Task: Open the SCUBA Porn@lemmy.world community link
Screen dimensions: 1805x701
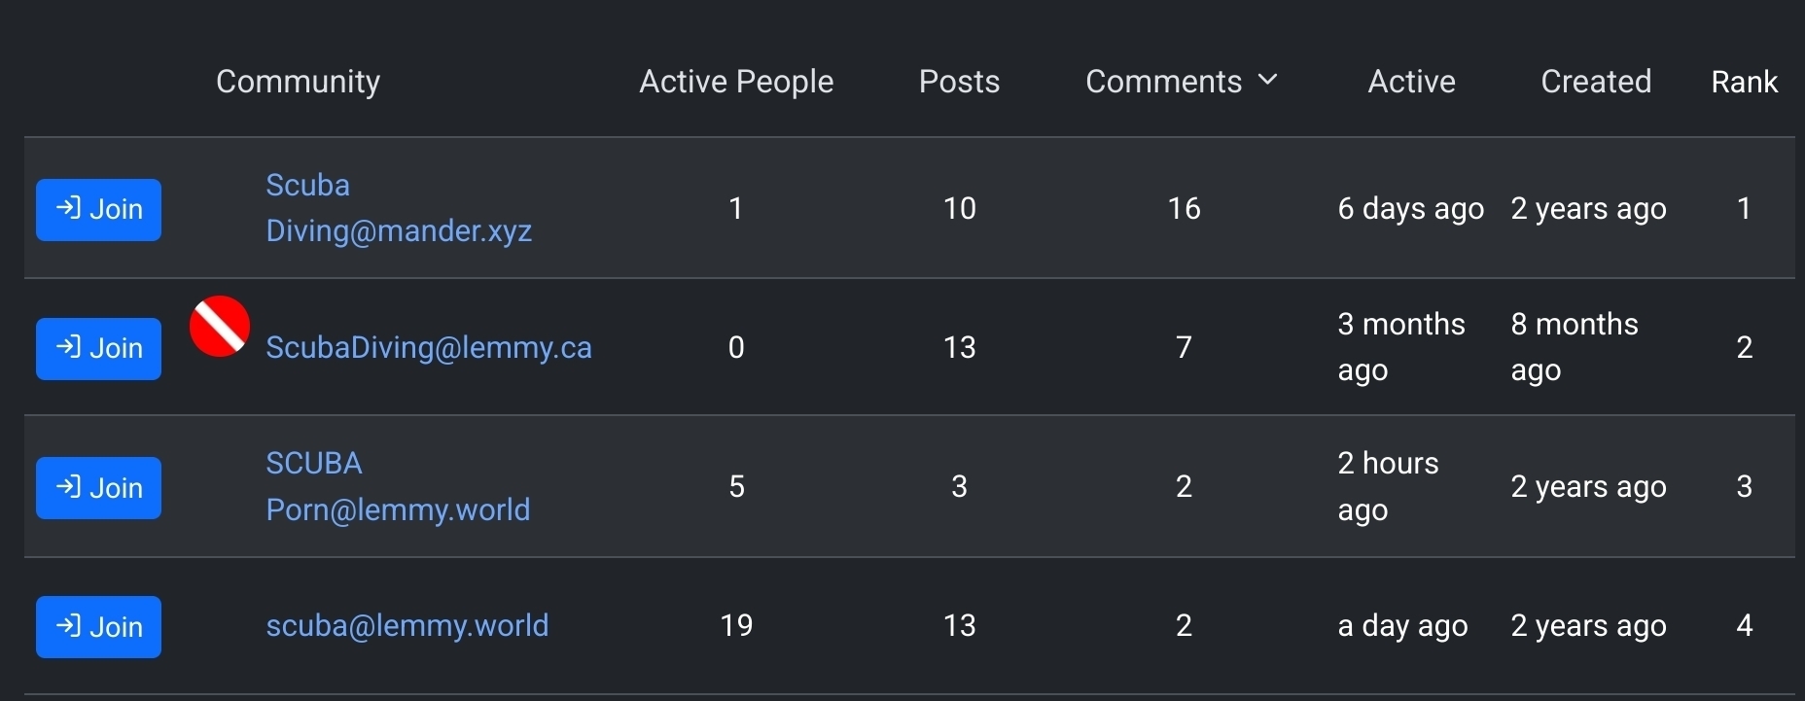Action: pyautogui.click(x=397, y=486)
